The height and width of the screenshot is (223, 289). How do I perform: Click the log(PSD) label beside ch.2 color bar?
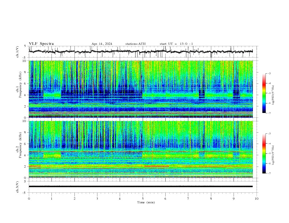point(273,155)
